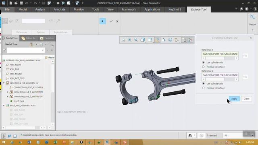Viewport: 258px width, 145px height.
Task: Cancel the explode tool with the X icon
Action: pos(117,21)
